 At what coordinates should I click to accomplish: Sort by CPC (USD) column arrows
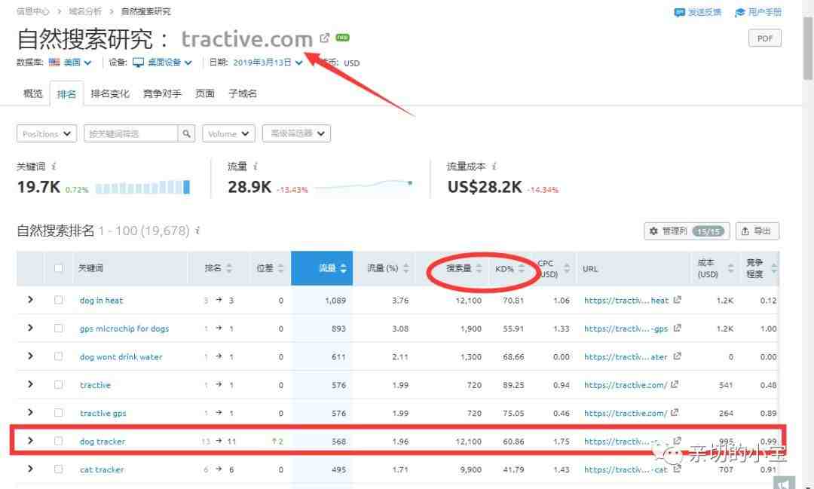(x=567, y=268)
